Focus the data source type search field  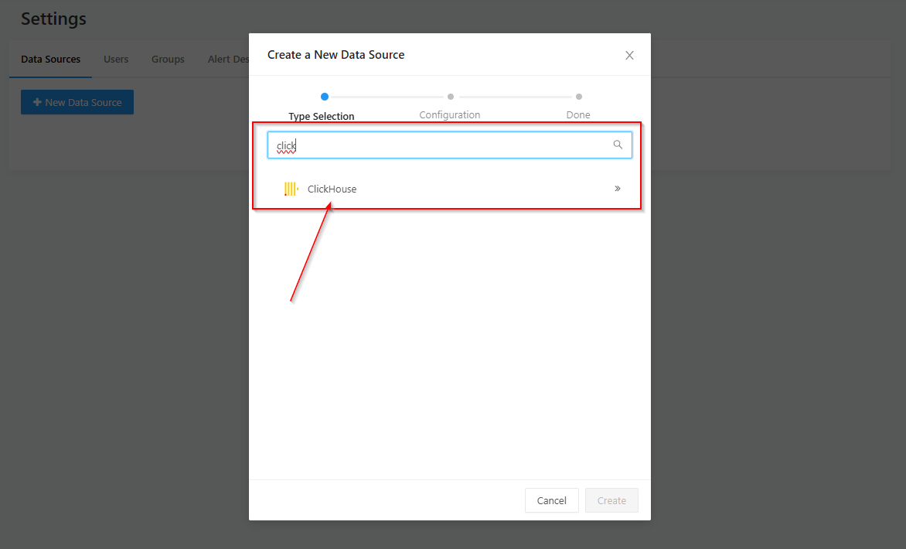coord(450,145)
